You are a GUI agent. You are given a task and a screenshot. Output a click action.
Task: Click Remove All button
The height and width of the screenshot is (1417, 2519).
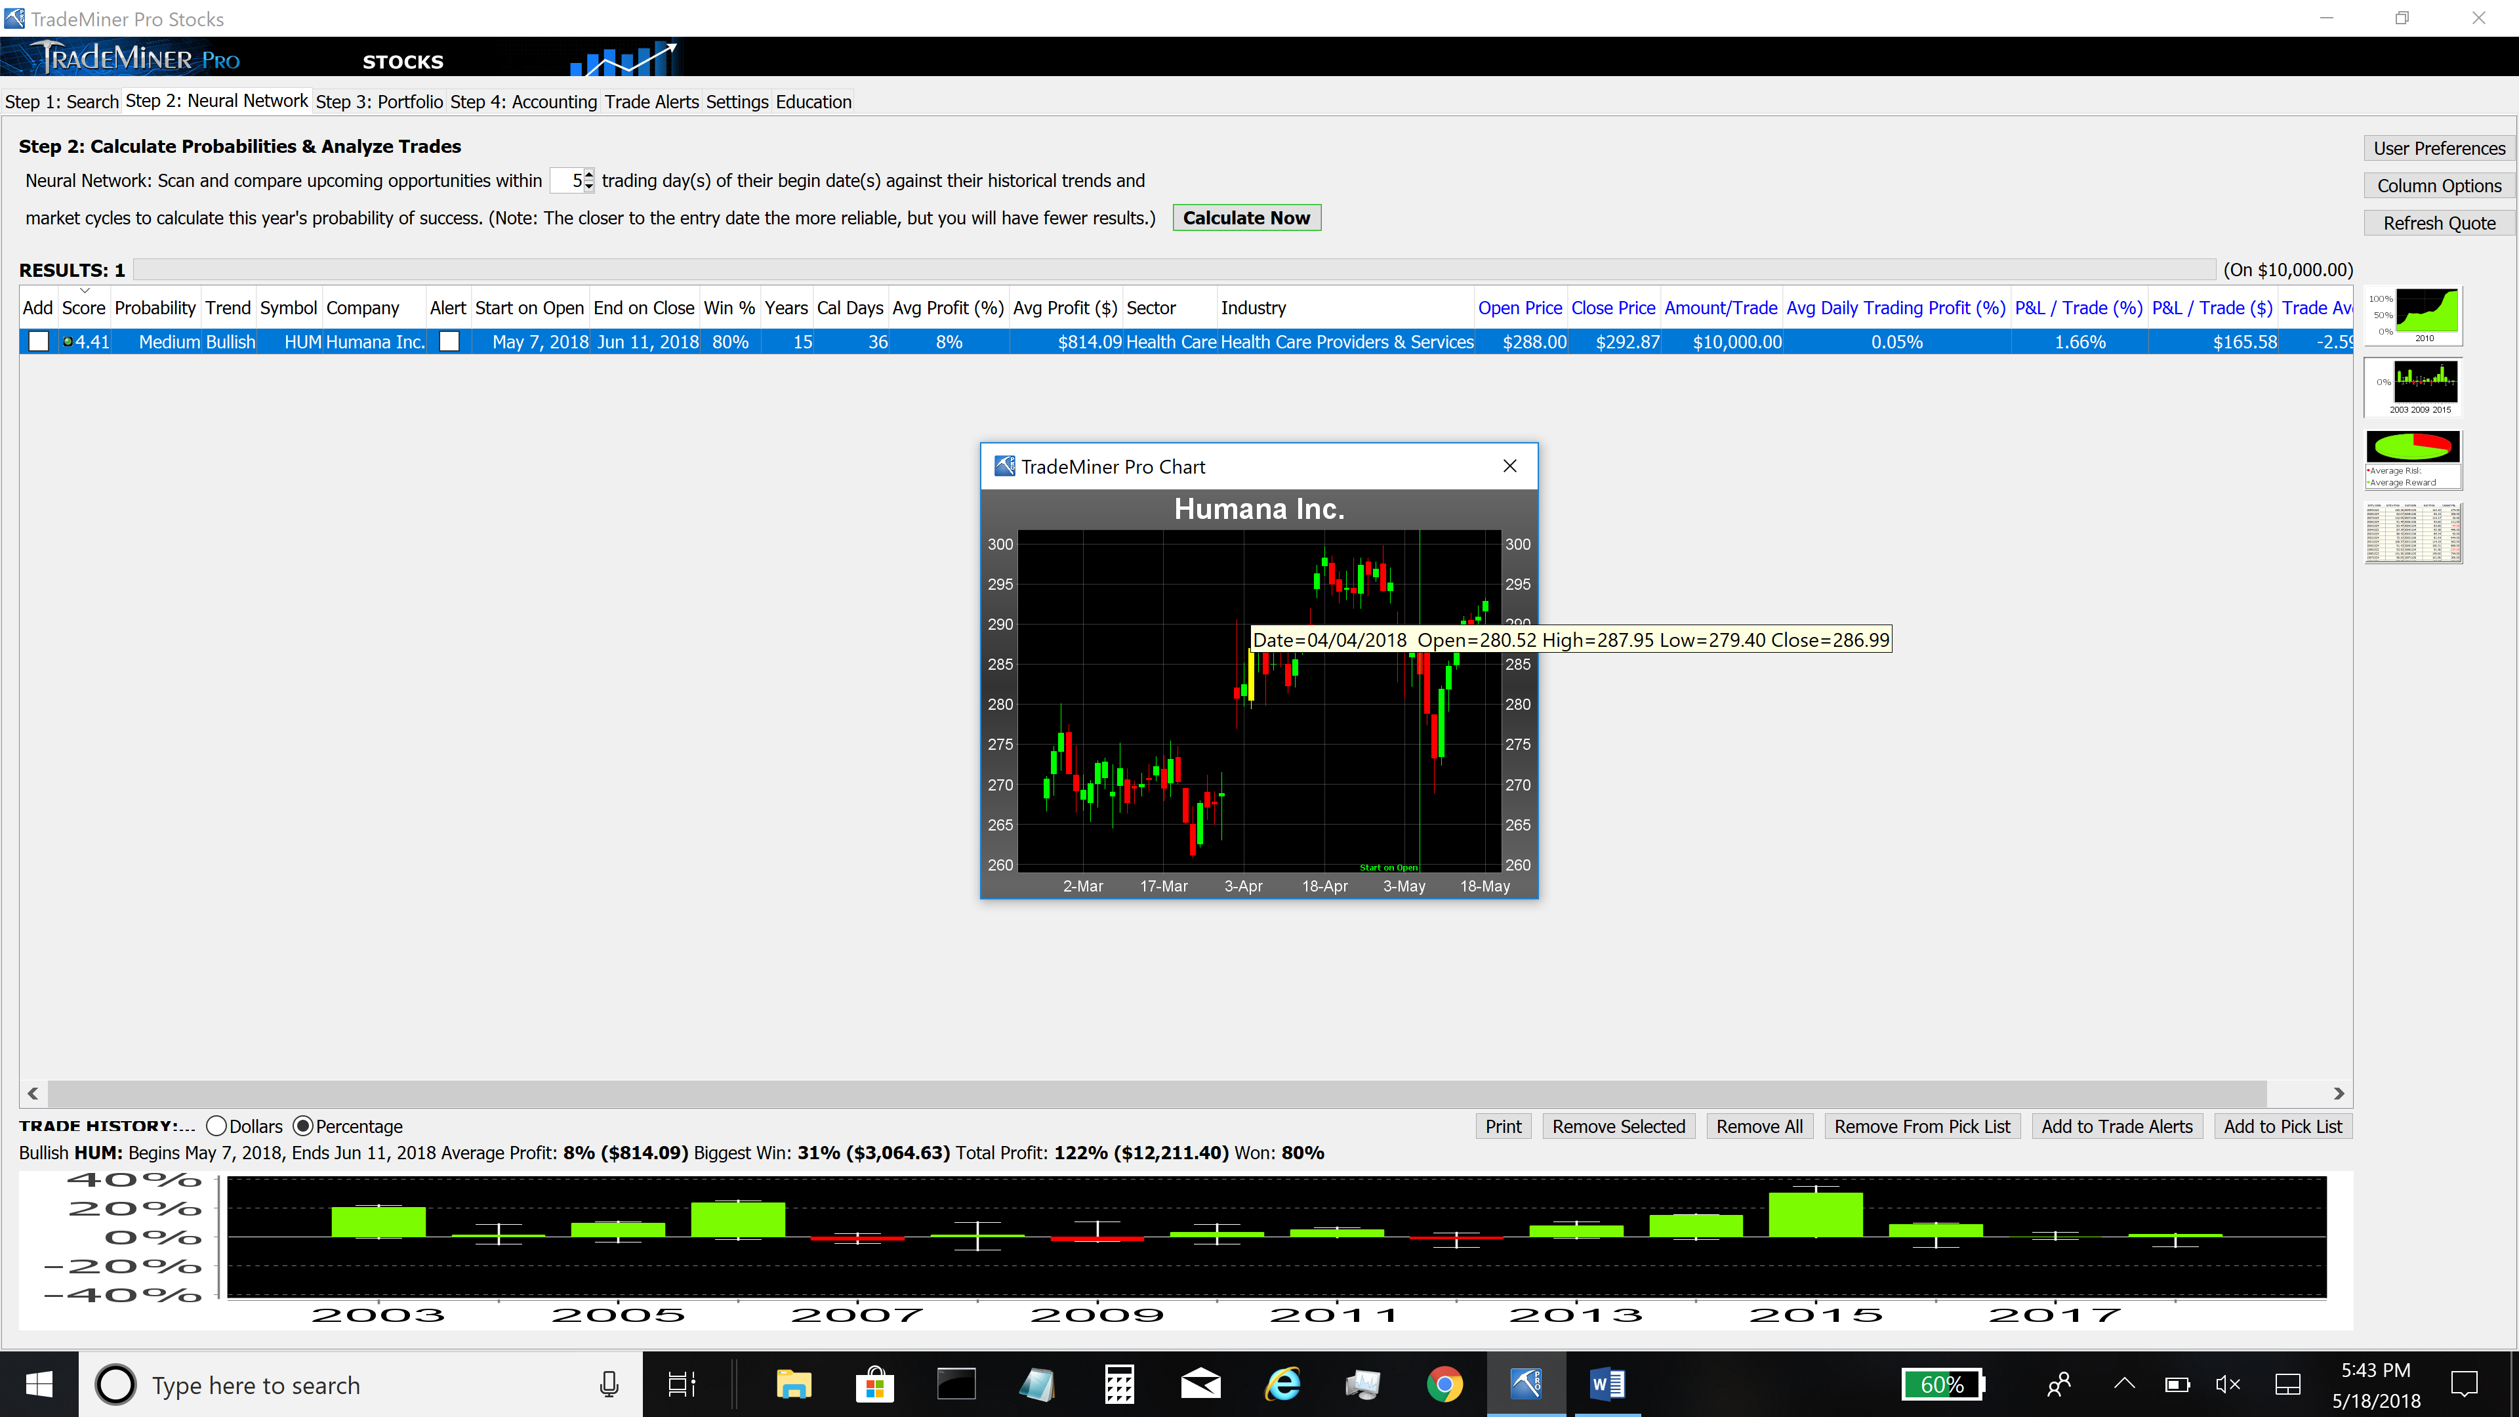(x=1759, y=1126)
